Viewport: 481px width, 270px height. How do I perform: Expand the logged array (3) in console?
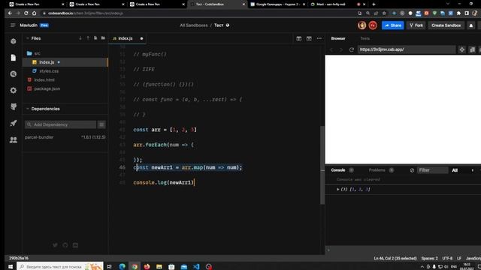pyautogui.click(x=337, y=190)
